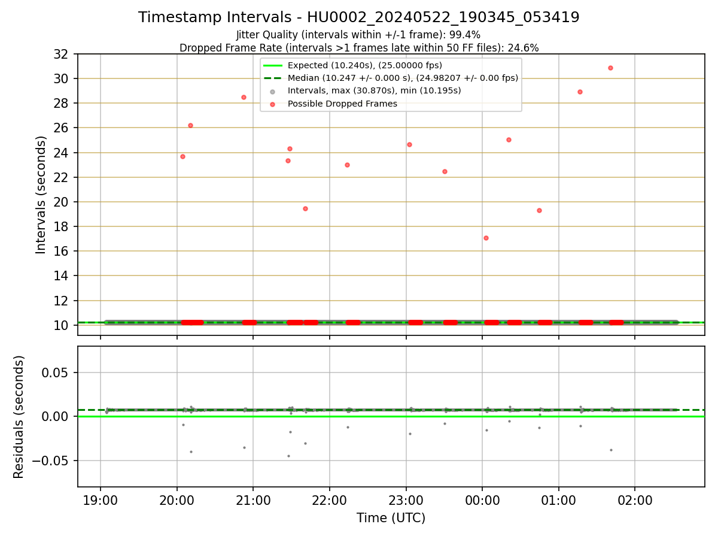The height and width of the screenshot is (539, 718).
Task: Select the red point near 29 seconds after 01:00
Action: click(580, 92)
